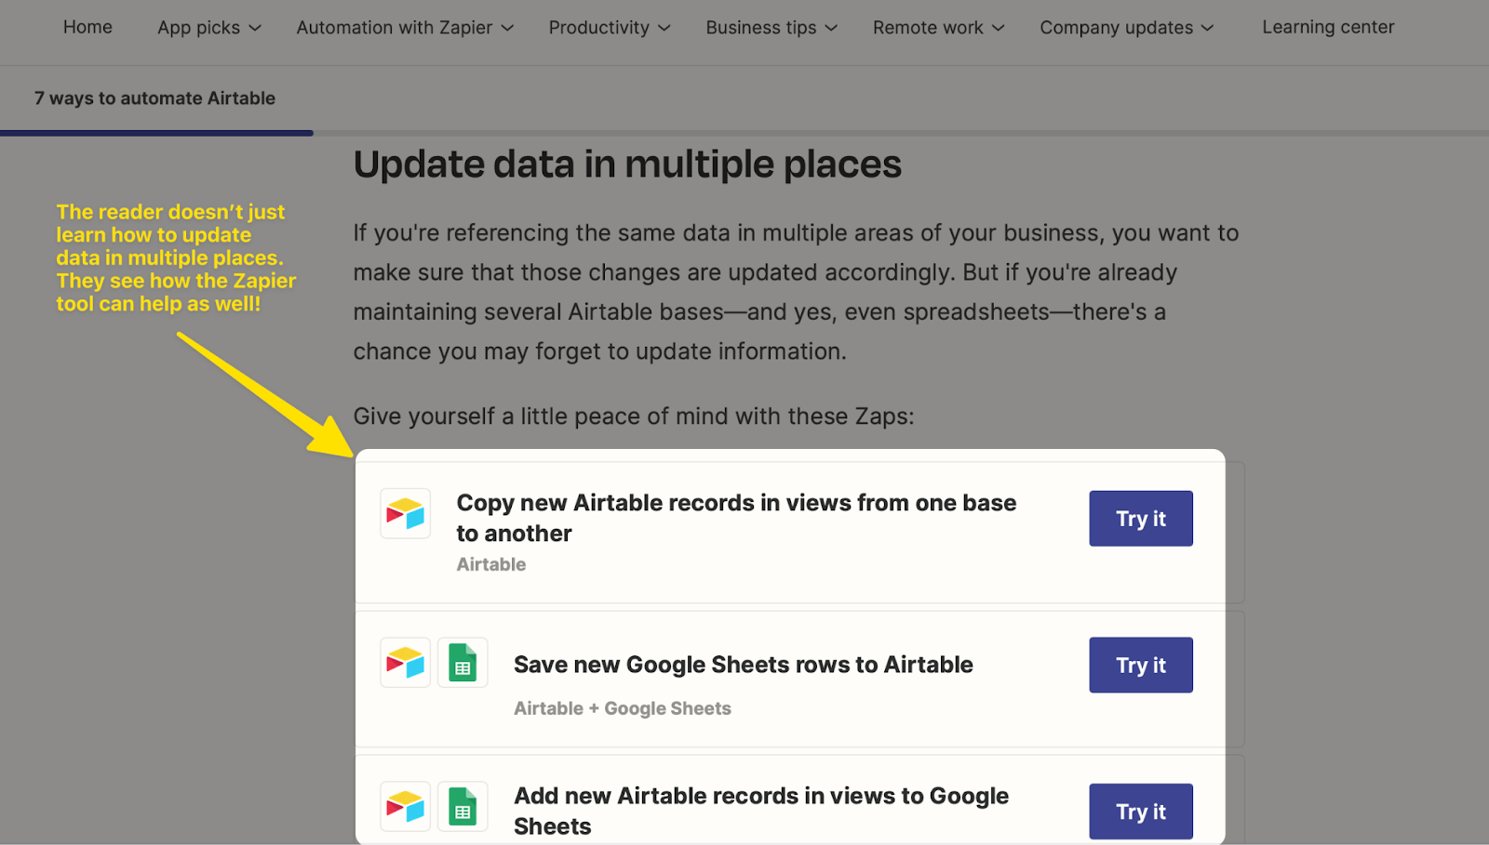Select the 'Update data in multiple places' heading
1489x845 pixels.
click(626, 164)
